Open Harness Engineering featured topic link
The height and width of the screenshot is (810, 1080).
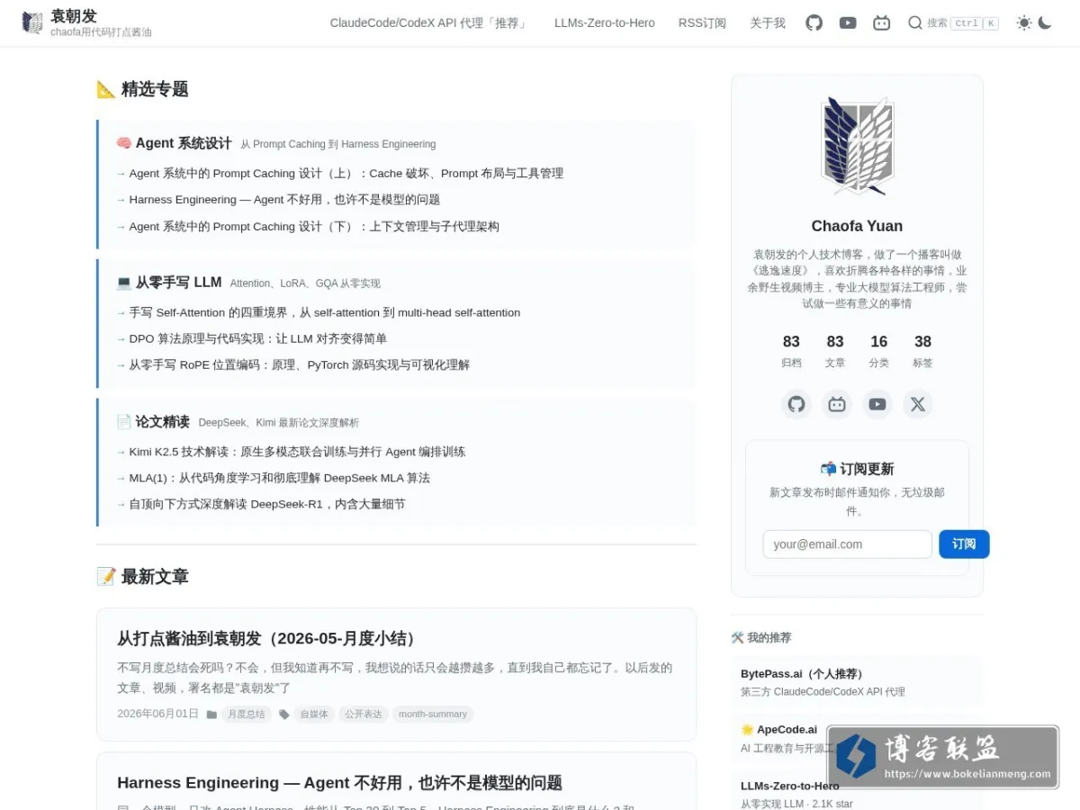pyautogui.click(x=284, y=200)
